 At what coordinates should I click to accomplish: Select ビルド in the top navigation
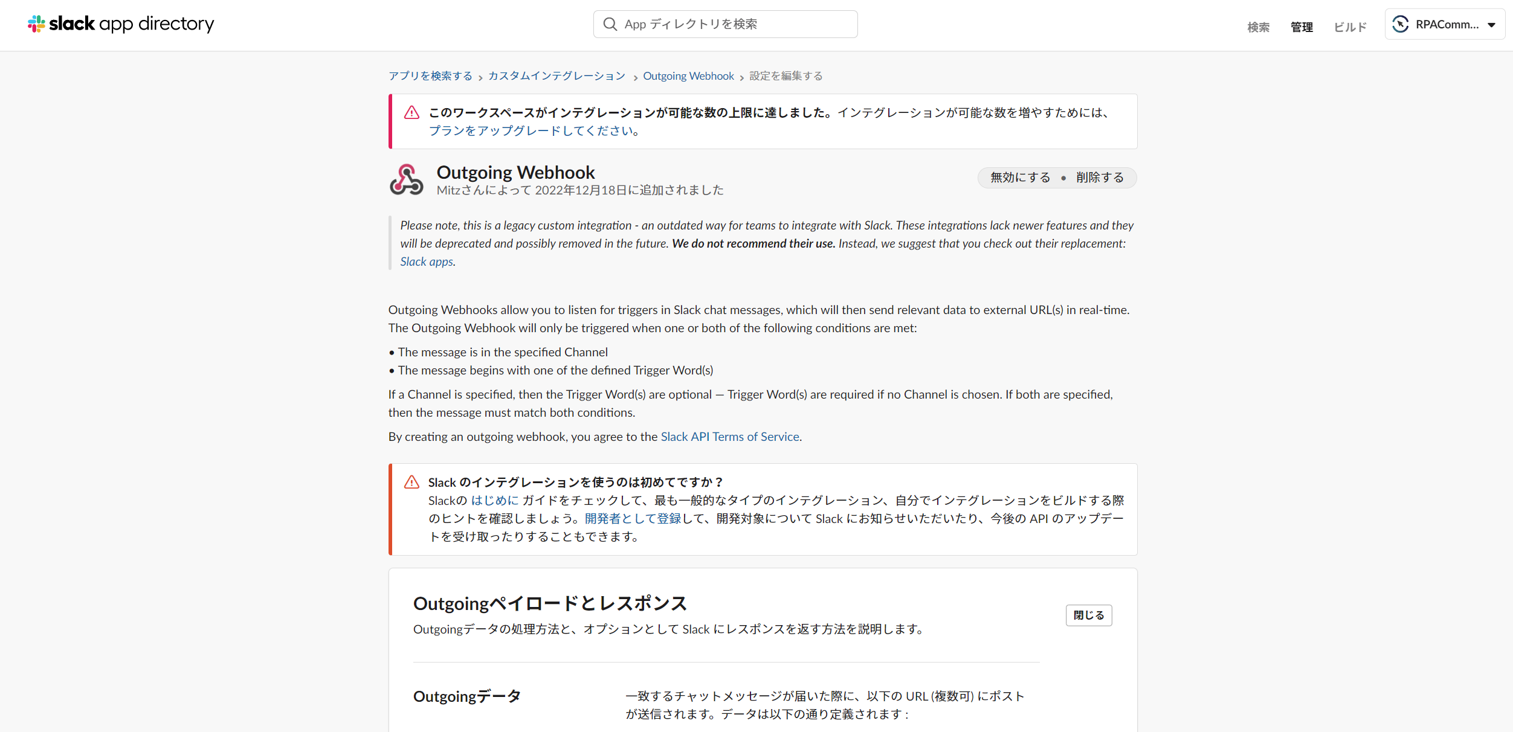tap(1350, 27)
